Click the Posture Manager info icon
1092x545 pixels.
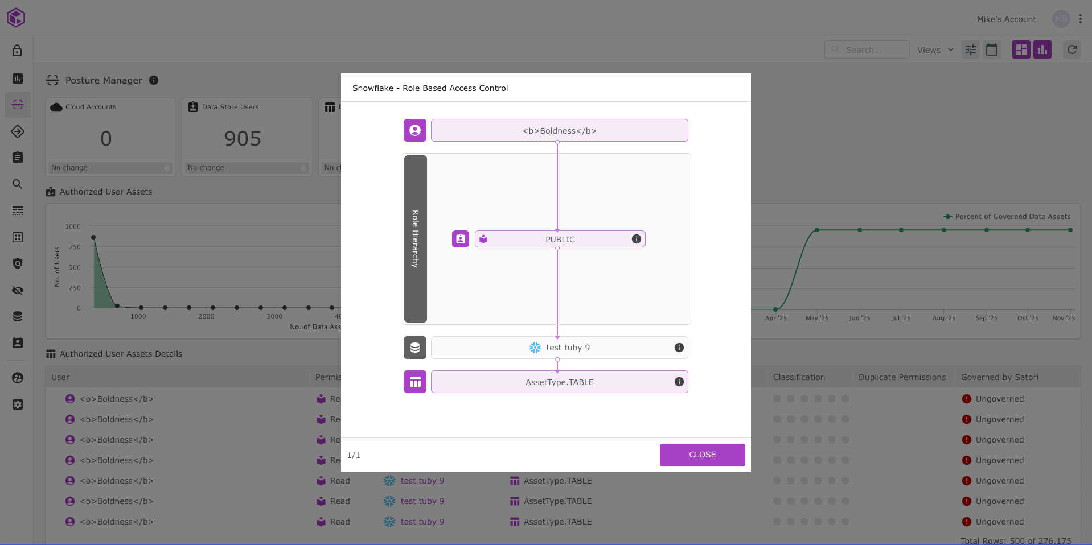(x=154, y=80)
